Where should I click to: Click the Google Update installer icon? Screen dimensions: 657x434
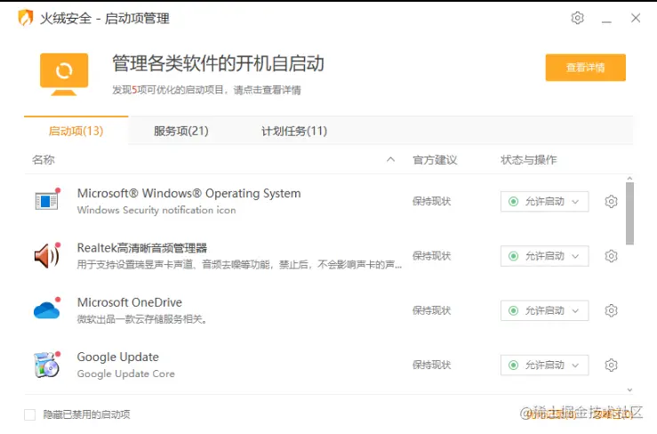pyautogui.click(x=47, y=365)
